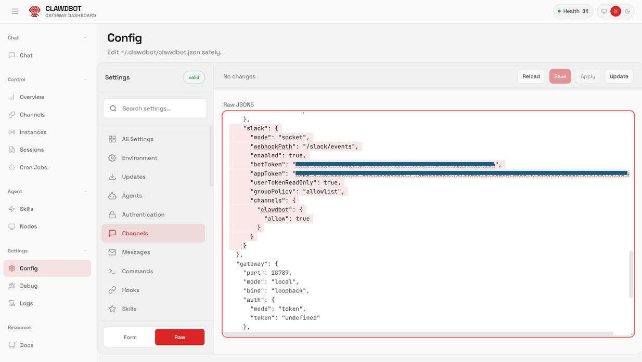Collapse the Agent sidebar section
Image resolution: width=642 pixels, height=362 pixels.
[85, 192]
